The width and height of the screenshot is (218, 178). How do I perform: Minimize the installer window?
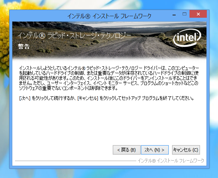(x=174, y=15)
